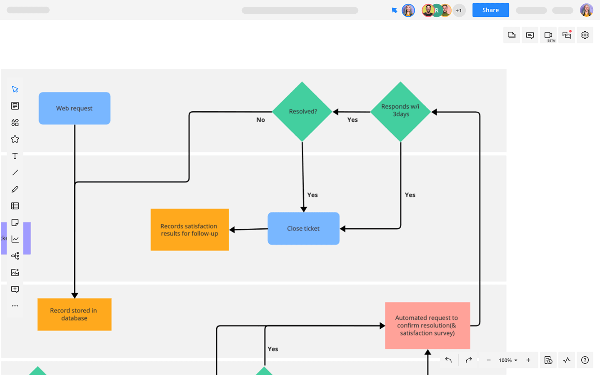Open the chart tool
This screenshot has height=375, width=600.
tap(15, 239)
